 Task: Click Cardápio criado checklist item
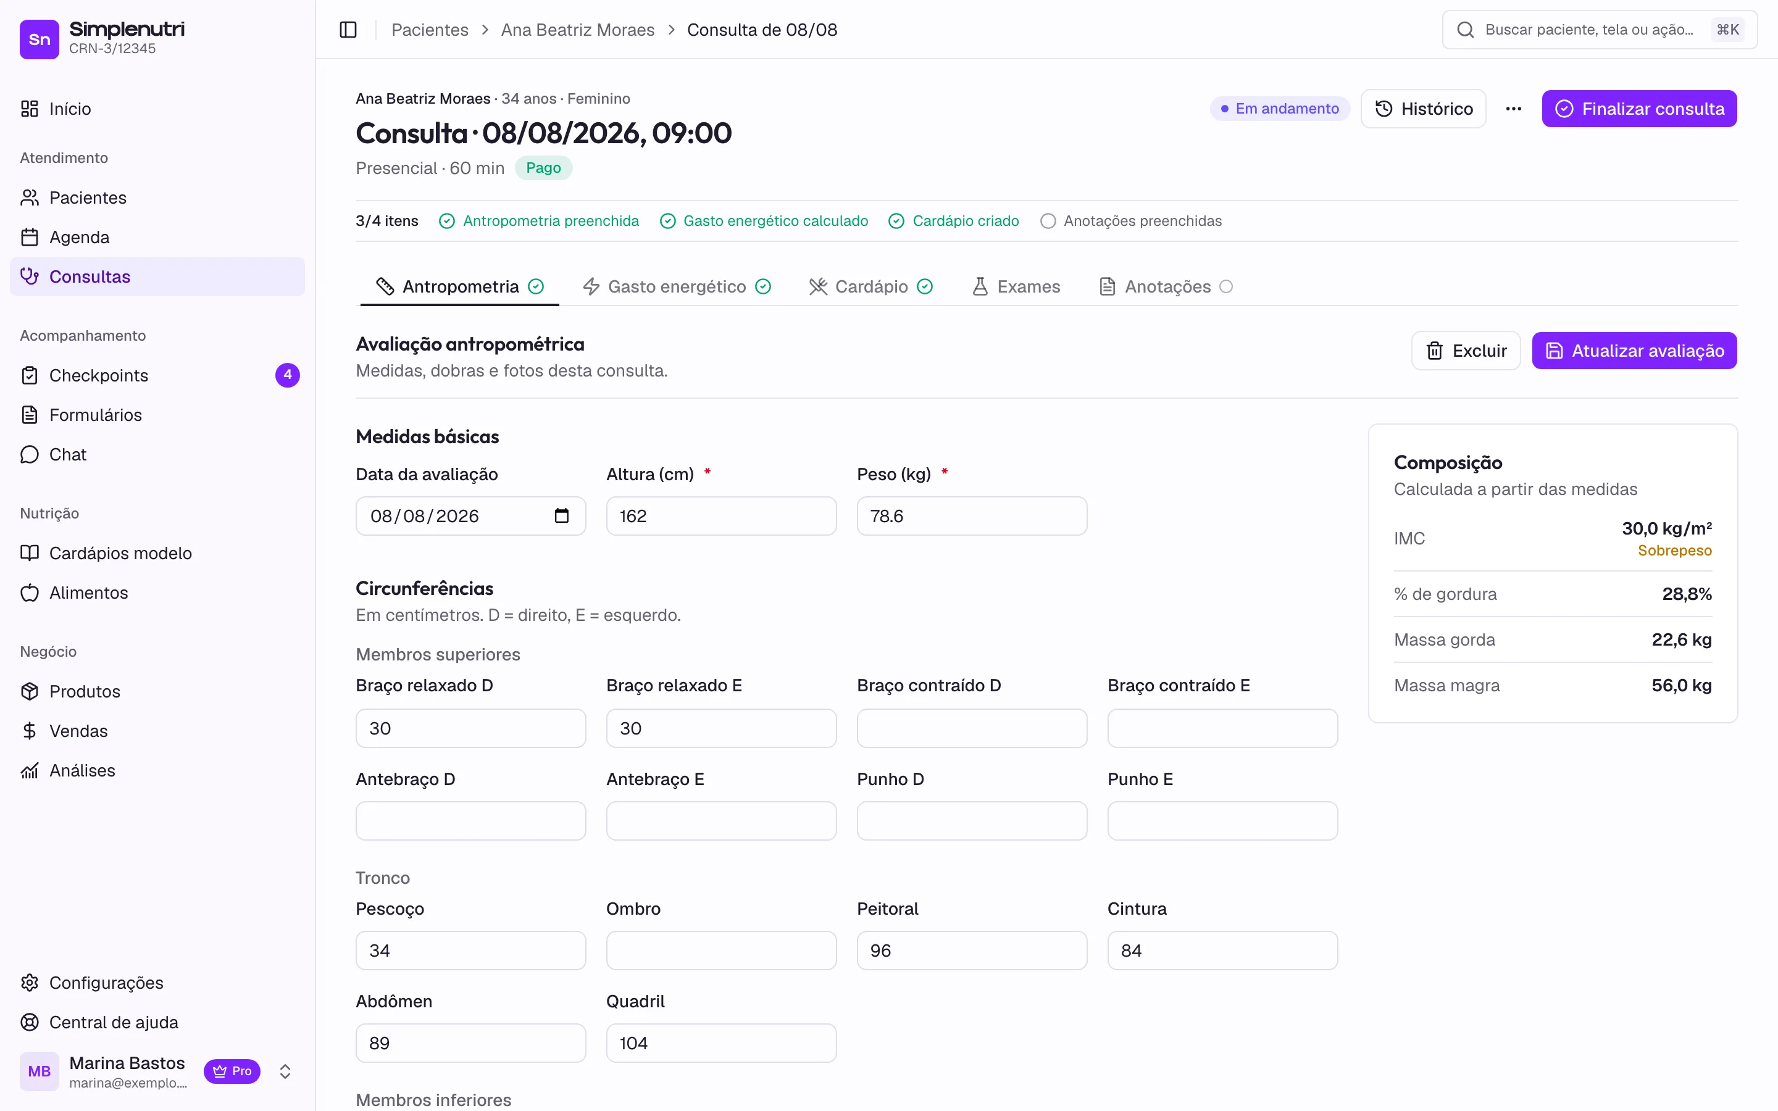pos(954,221)
